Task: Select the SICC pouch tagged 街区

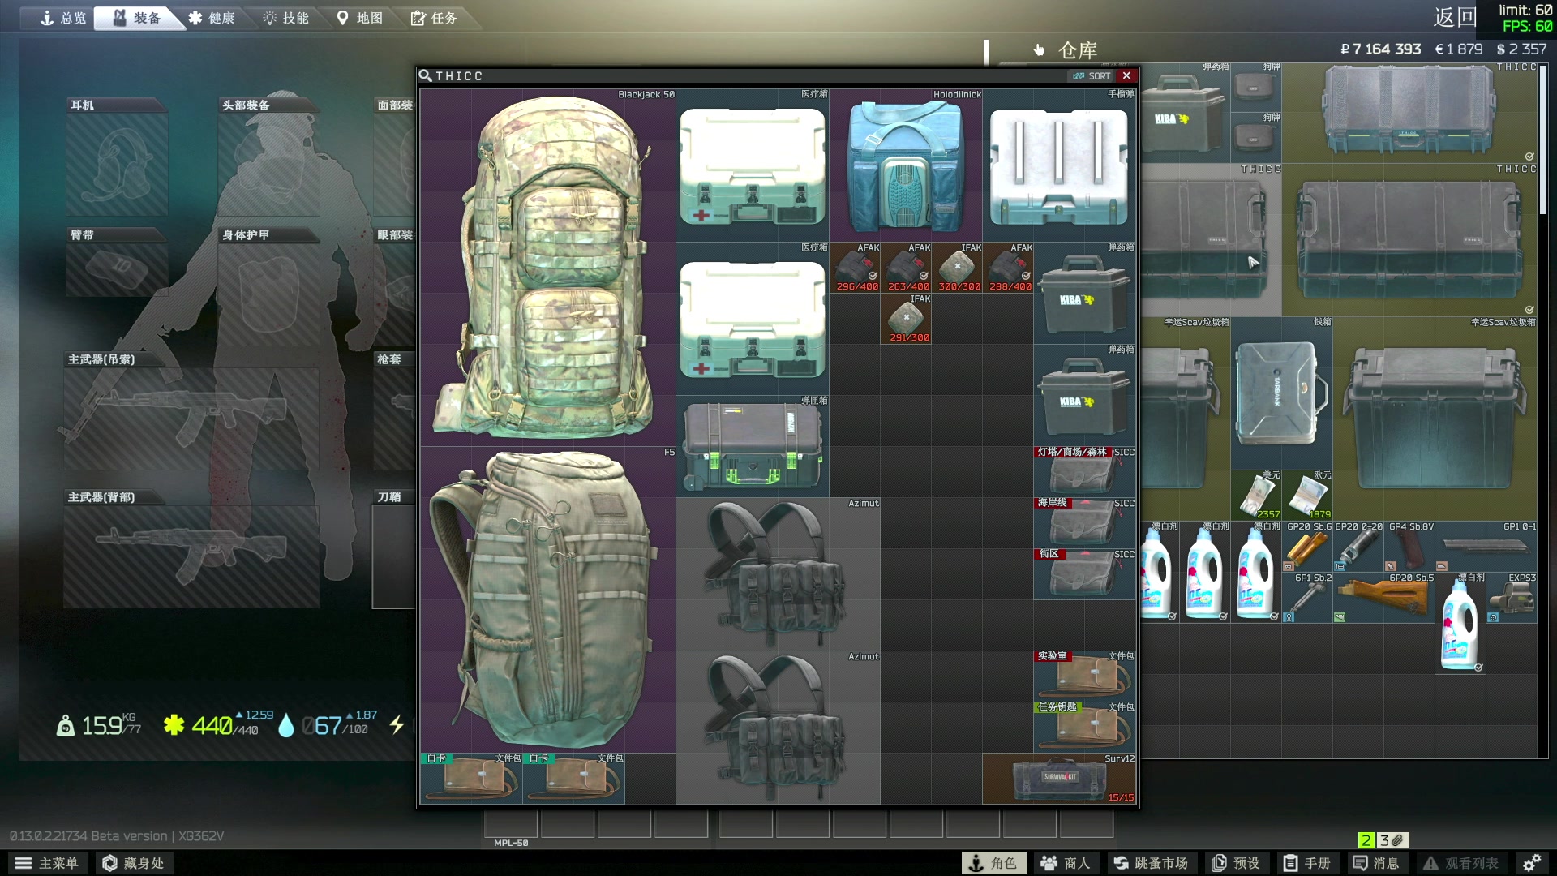Action: pos(1085,574)
